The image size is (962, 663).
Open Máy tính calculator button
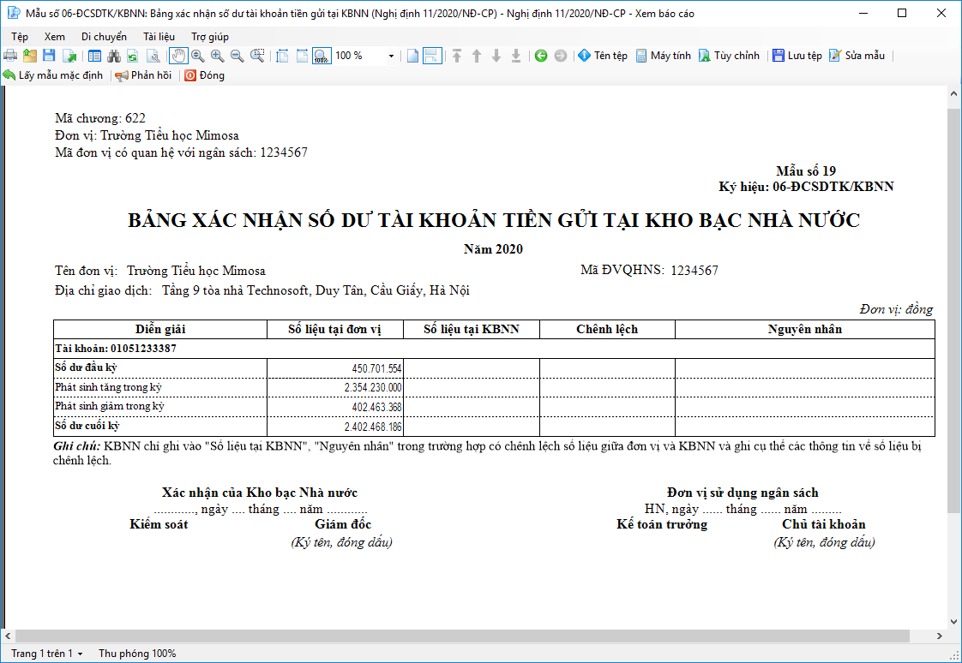pos(664,56)
